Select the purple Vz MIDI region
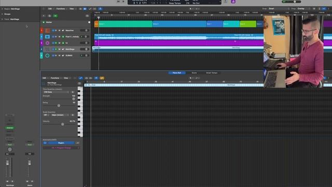The image size is (332, 187). click(x=178, y=43)
